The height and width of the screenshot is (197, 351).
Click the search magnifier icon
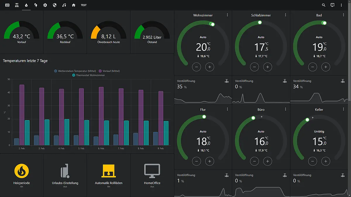coord(324,5)
